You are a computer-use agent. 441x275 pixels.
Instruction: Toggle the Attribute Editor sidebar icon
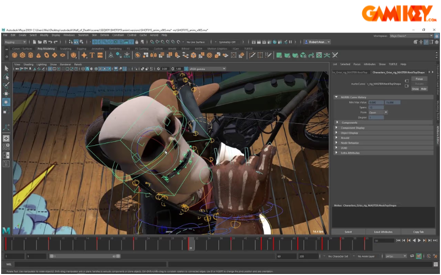point(426,42)
